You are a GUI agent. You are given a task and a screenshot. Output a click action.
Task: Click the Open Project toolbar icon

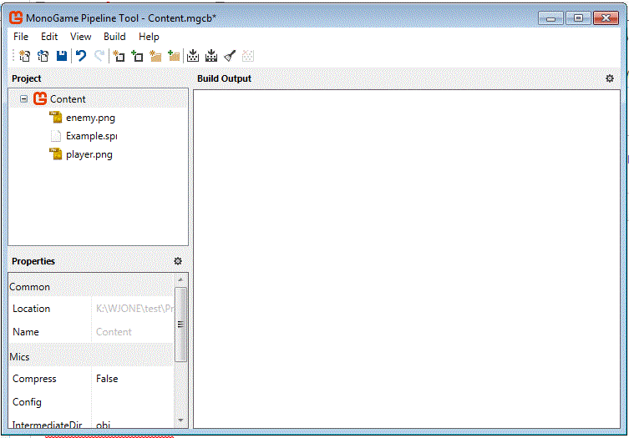coord(43,56)
